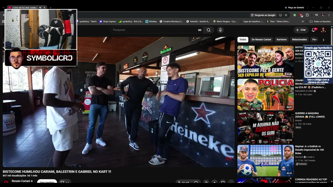This screenshot has width=333, height=187.
Task: Open CORINGA REAGINDO video title
Action: pos(311,181)
